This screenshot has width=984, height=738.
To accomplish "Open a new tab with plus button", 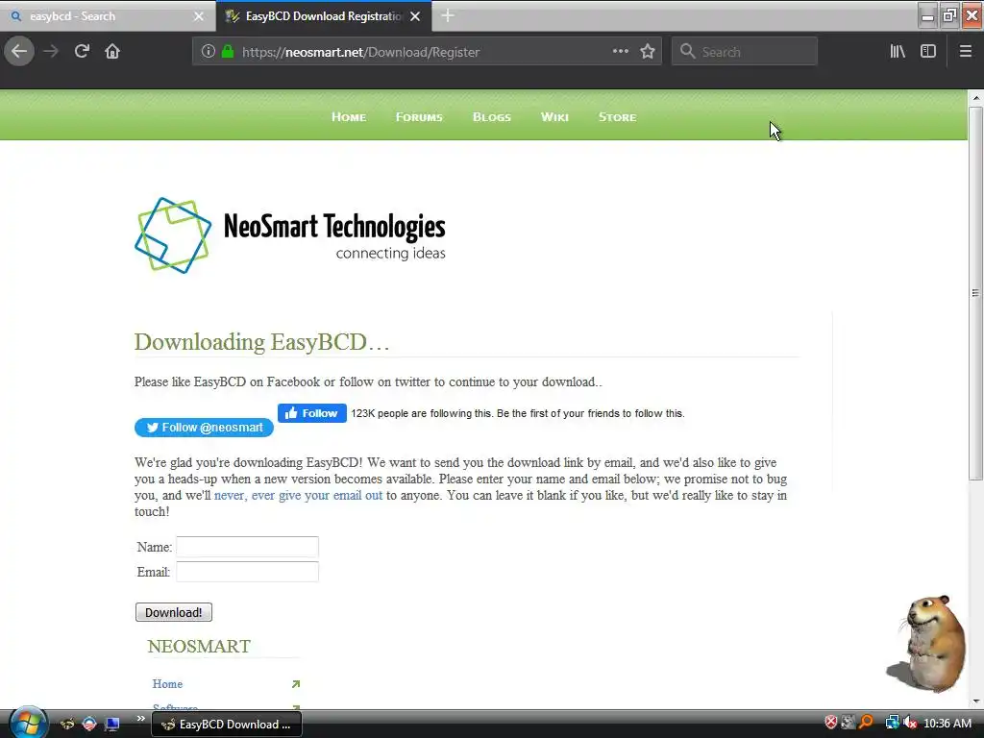I will click(x=448, y=15).
